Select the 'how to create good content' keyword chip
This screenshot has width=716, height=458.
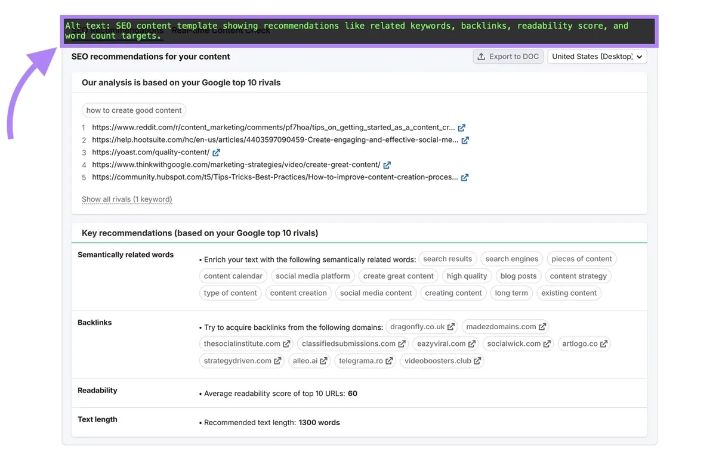134,110
